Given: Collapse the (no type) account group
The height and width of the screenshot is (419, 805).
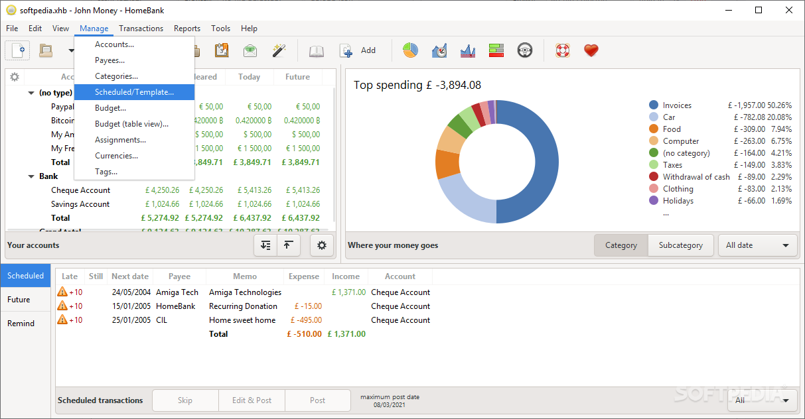Looking at the screenshot, I should [31, 93].
